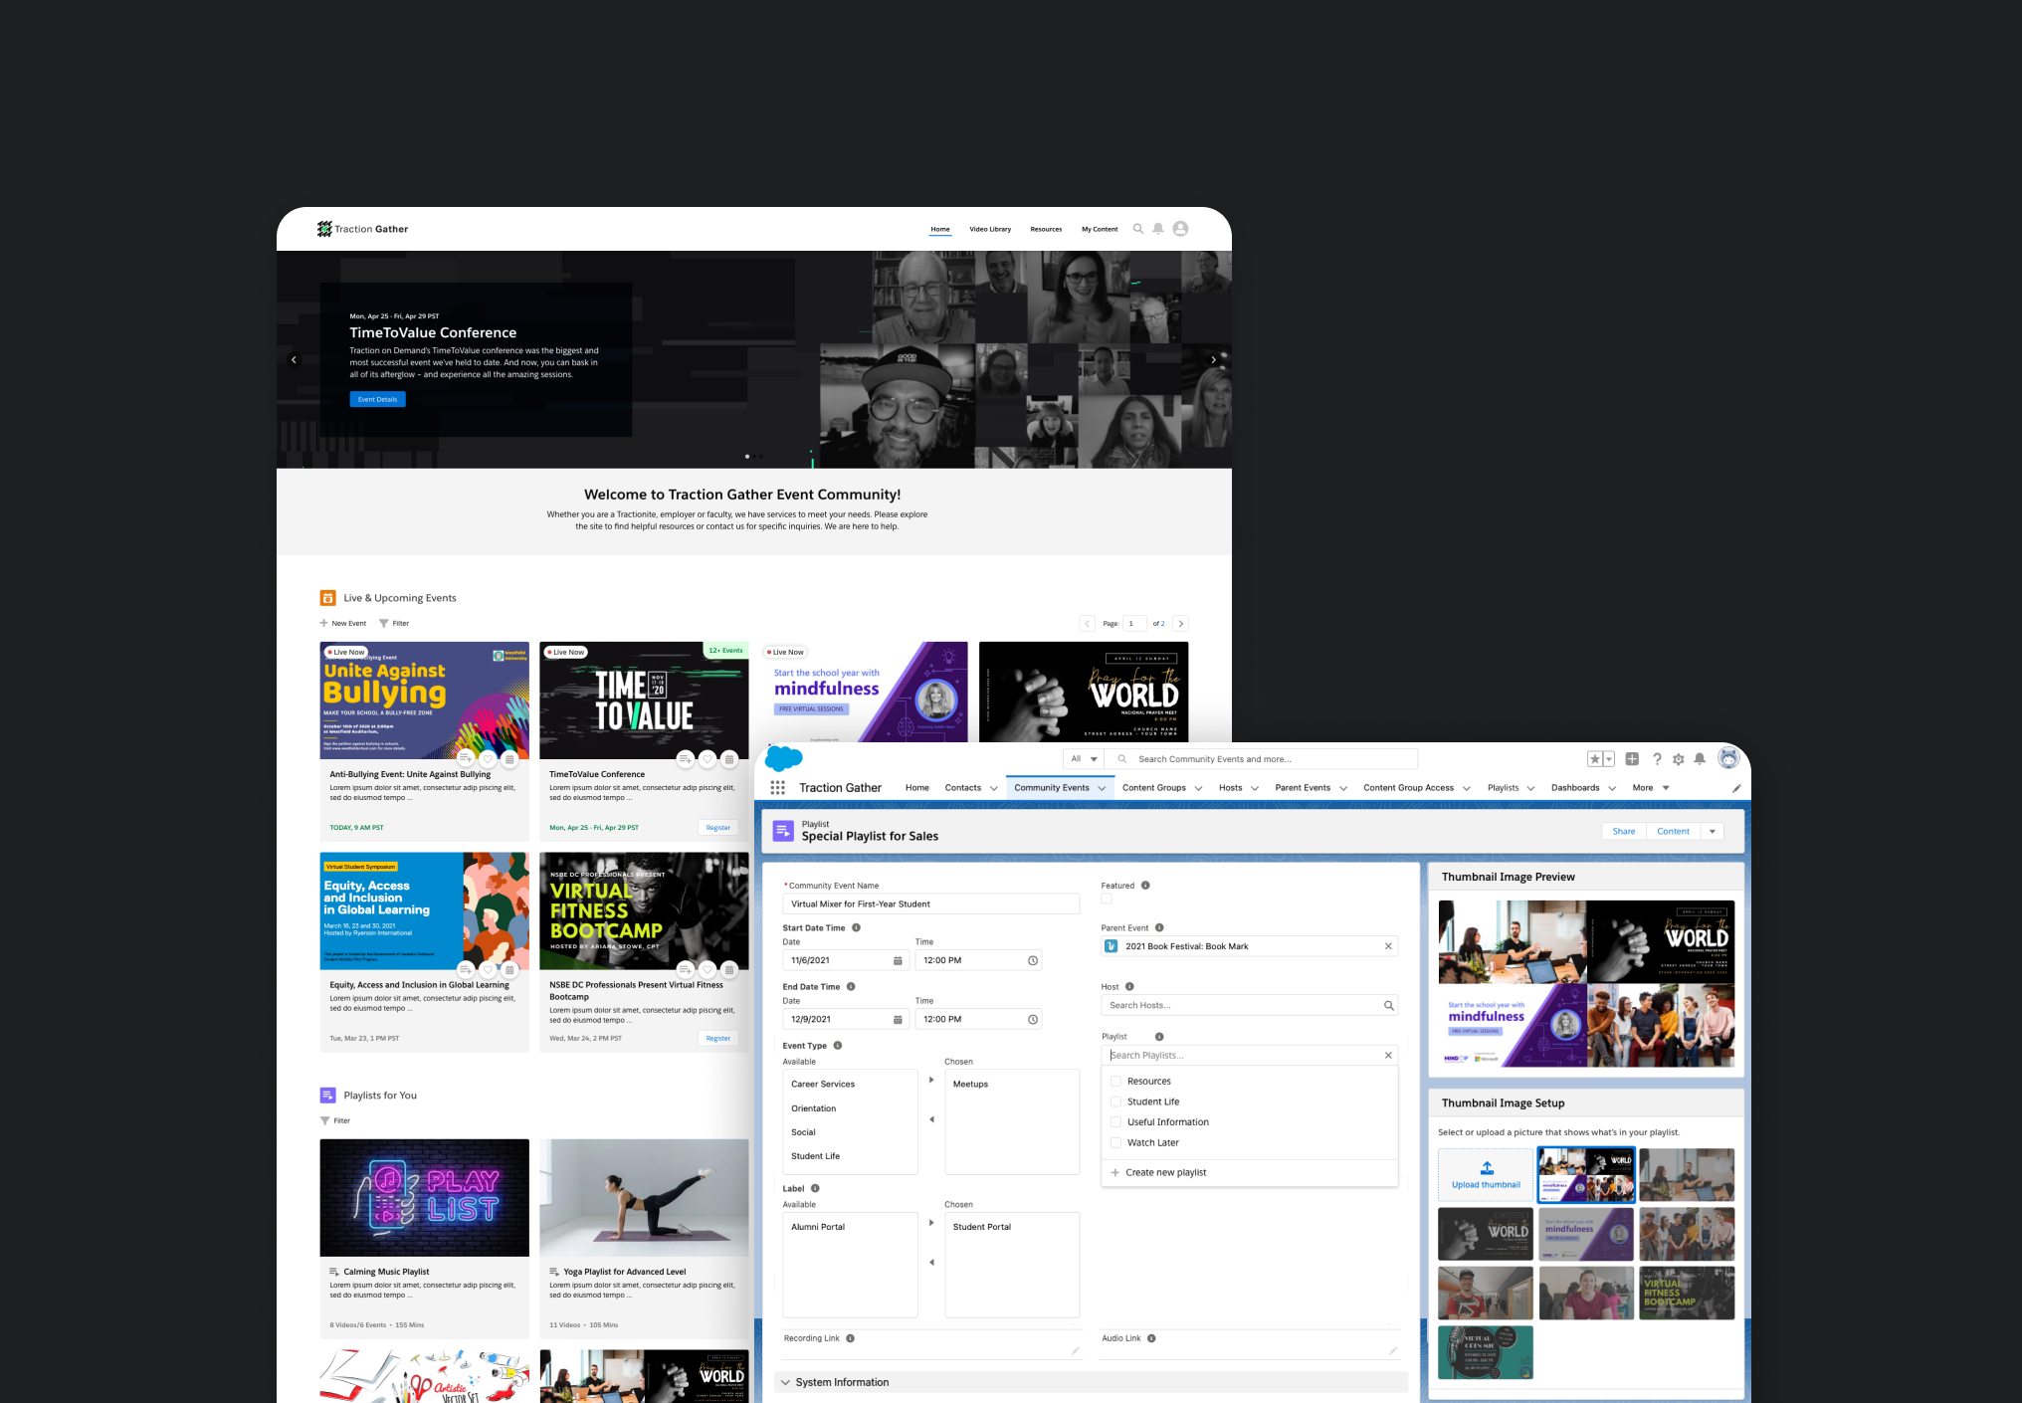The image size is (2022, 1403).
Task: Expand the Community Events tab dropdown arrow
Action: pyautogui.click(x=1102, y=788)
